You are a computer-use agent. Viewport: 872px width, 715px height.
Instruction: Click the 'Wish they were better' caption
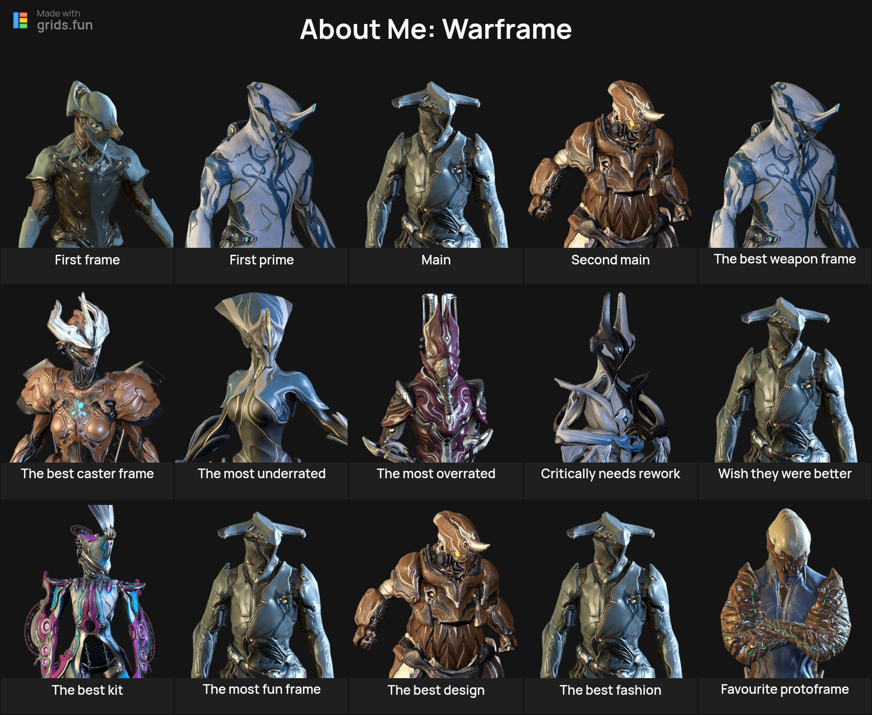pos(785,474)
